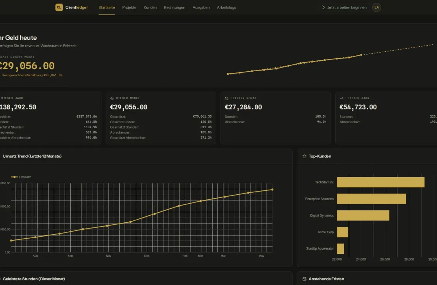Click the StartUp Accelerator bar
The image size is (437, 285).
tap(340, 248)
